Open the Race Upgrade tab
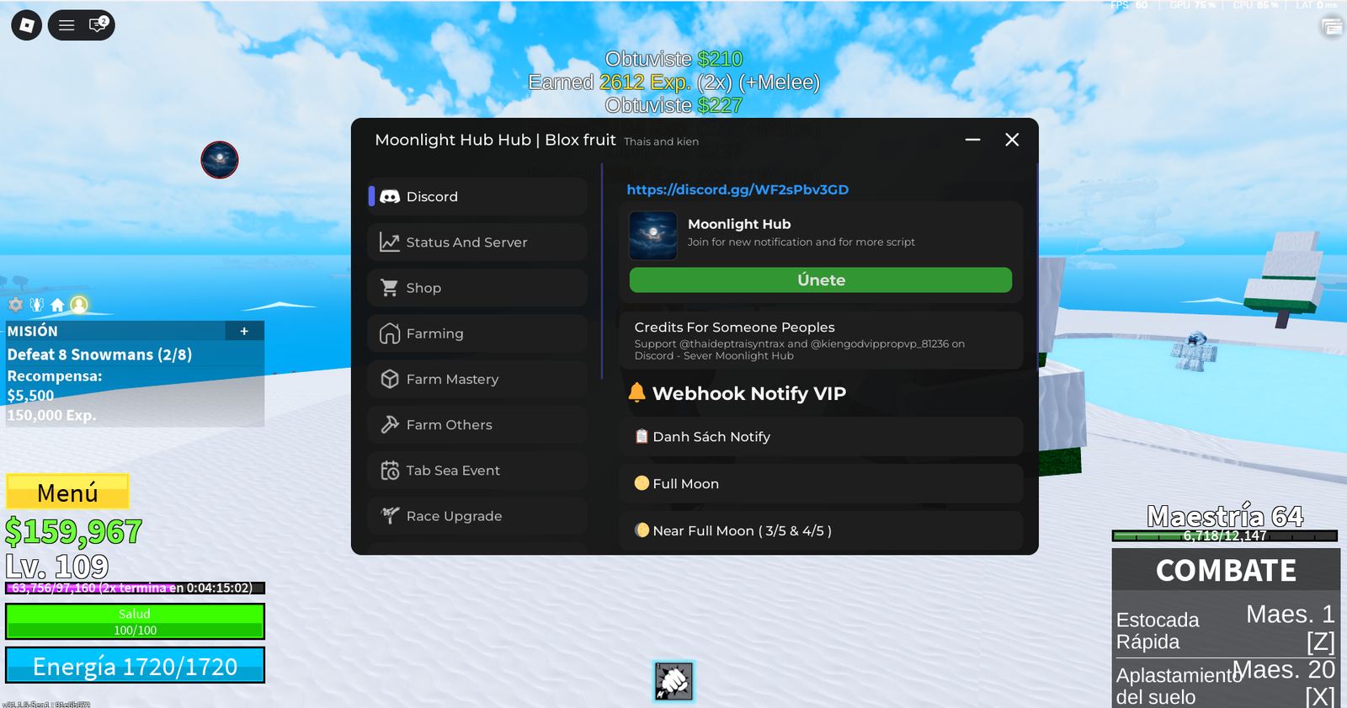Image resolution: width=1347 pixels, height=708 pixels. click(477, 516)
